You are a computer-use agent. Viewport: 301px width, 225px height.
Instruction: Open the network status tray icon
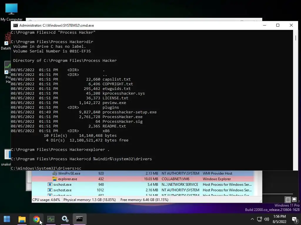[x=259, y=219]
